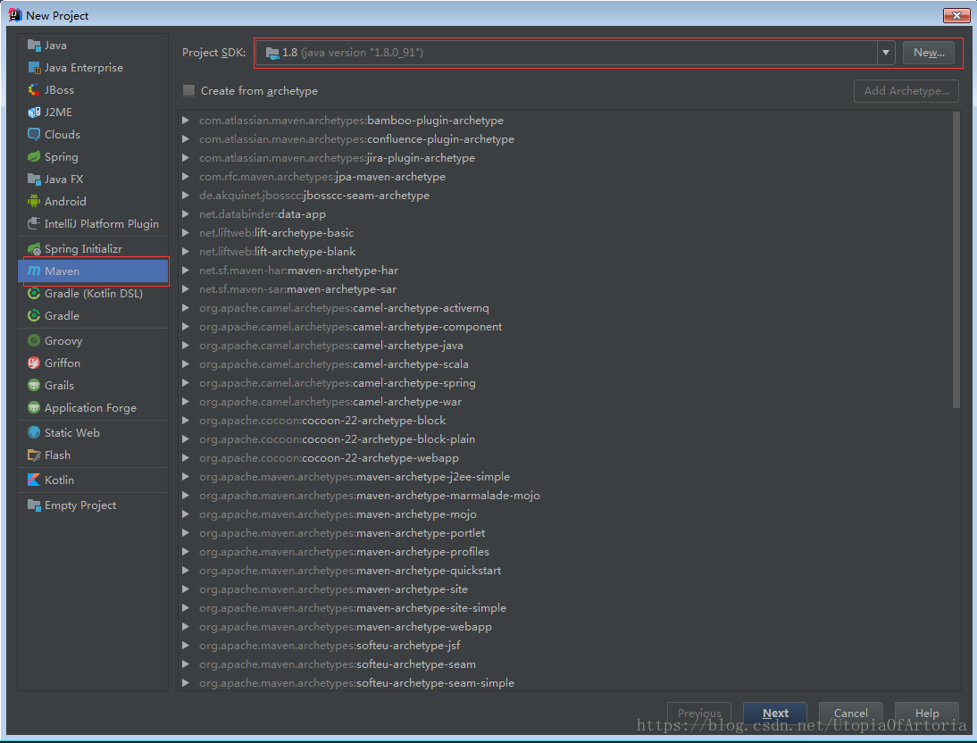The image size is (977, 743).
Task: Select the Android robot icon
Action: 34,201
